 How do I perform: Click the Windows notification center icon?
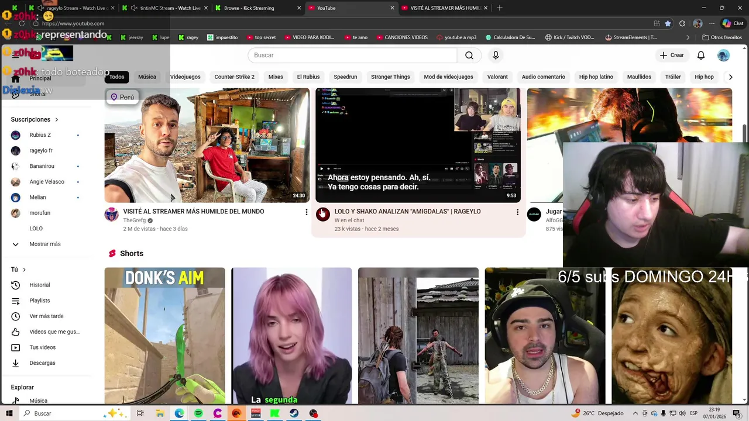click(736, 413)
